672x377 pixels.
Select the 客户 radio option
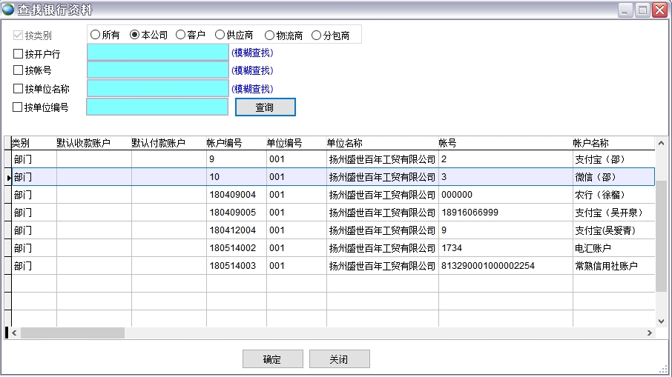click(181, 35)
